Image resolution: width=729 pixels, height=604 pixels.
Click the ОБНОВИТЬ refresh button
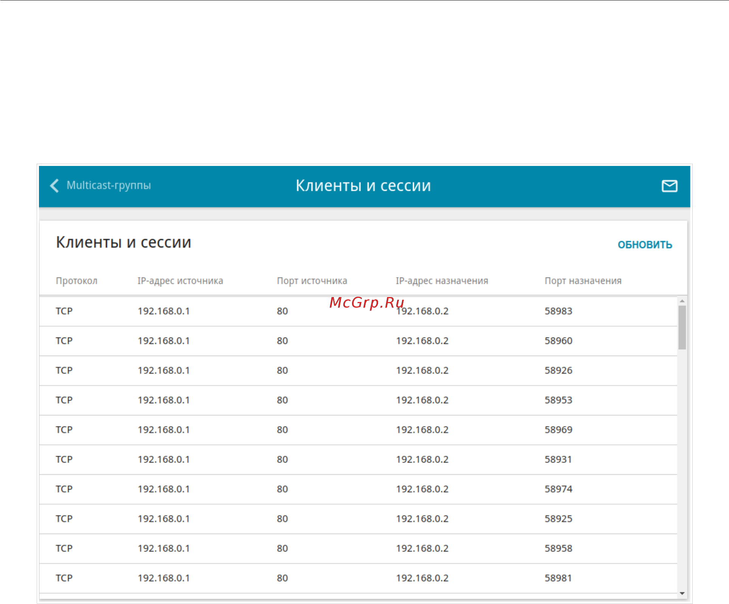coord(645,245)
